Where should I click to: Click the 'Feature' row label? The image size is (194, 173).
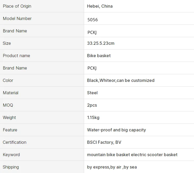click(10, 130)
